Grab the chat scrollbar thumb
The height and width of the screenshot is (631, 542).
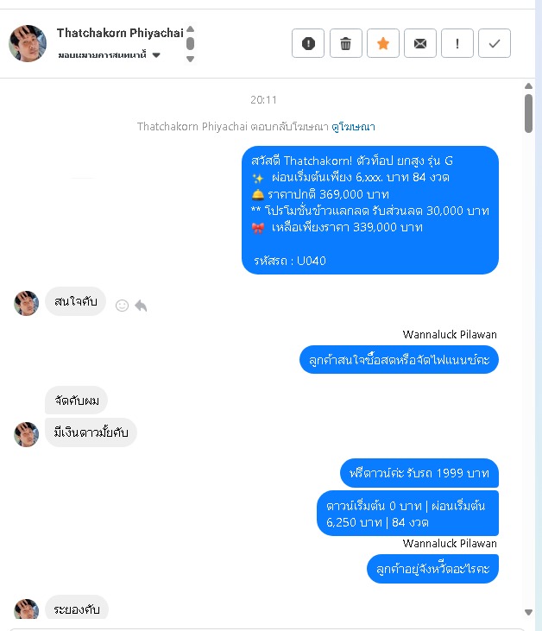point(529,113)
